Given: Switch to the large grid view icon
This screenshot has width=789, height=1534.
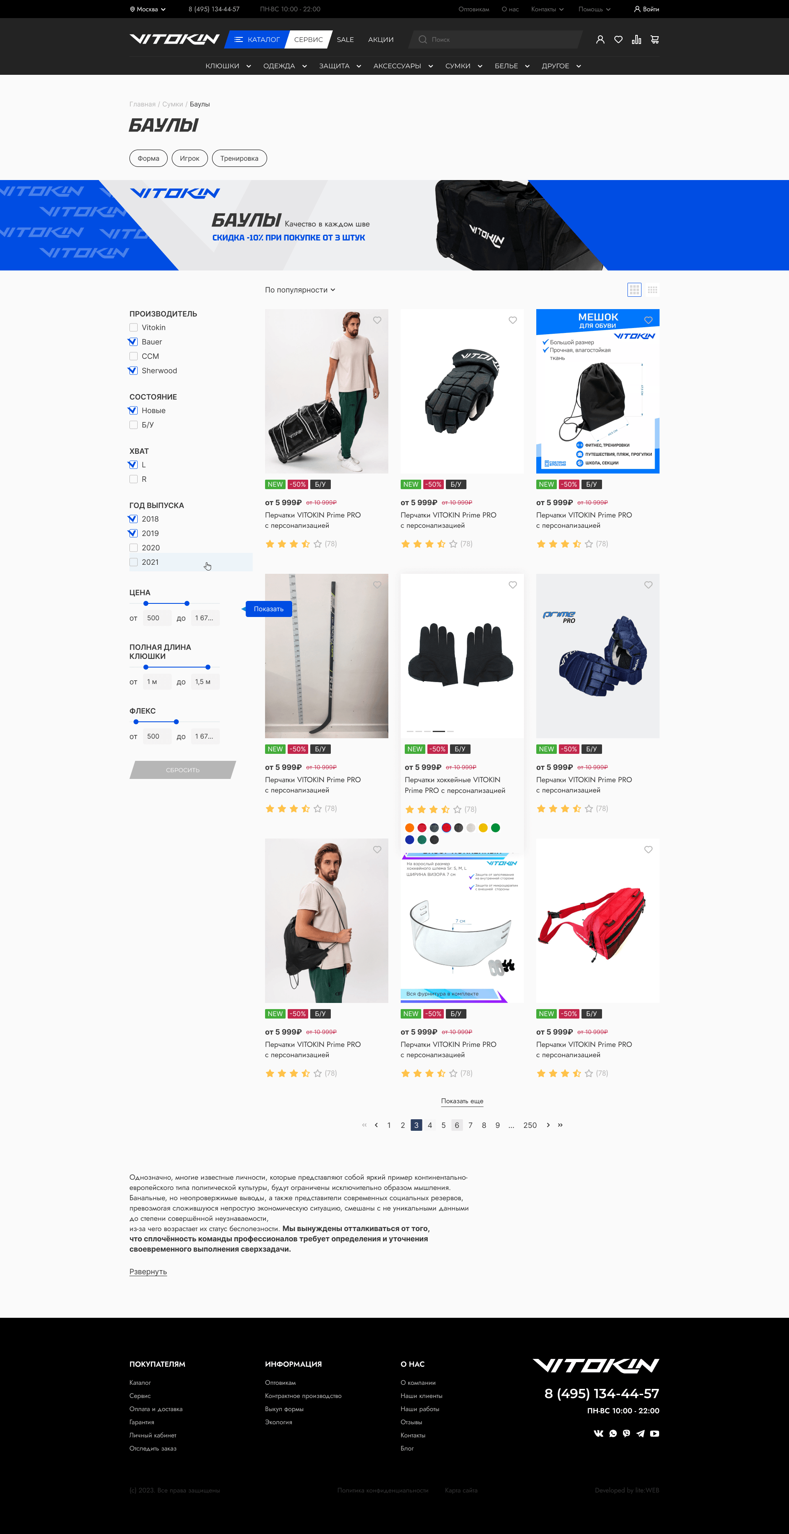Looking at the screenshot, I should (x=634, y=290).
